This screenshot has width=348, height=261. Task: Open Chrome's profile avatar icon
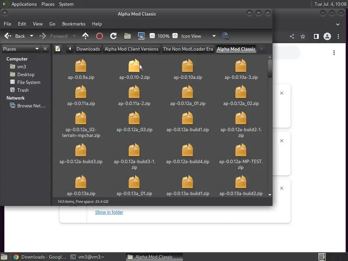(327, 36)
